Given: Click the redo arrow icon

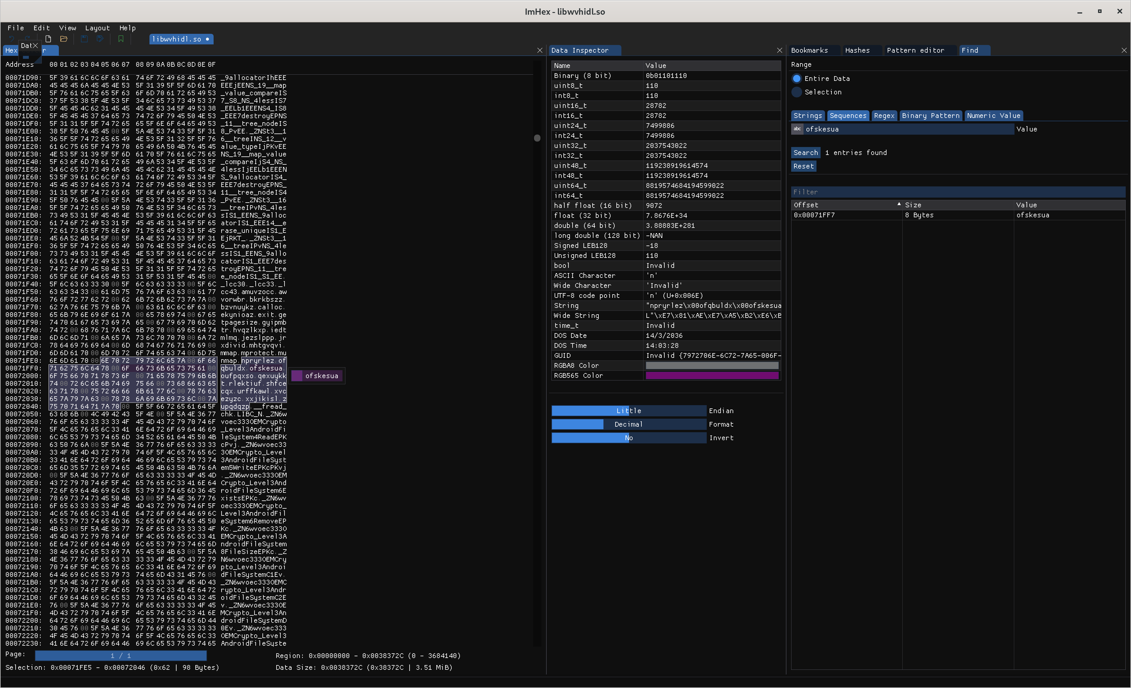Looking at the screenshot, I should tap(28, 39).
